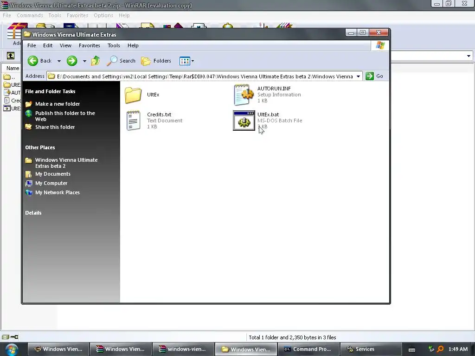Image resolution: width=475 pixels, height=356 pixels.
Task: Click the search magnifier tray icon
Action: coord(440,349)
